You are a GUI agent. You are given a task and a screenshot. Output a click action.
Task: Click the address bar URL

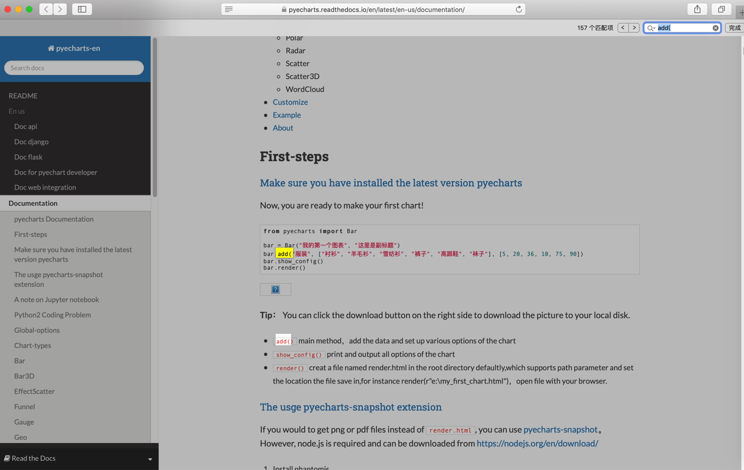[376, 9]
